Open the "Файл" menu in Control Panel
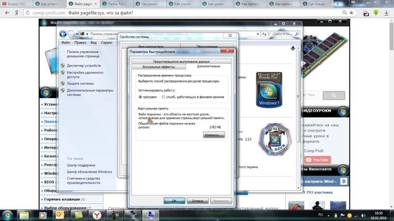Image resolution: width=394 pixels, height=221 pixels. pos(66,42)
